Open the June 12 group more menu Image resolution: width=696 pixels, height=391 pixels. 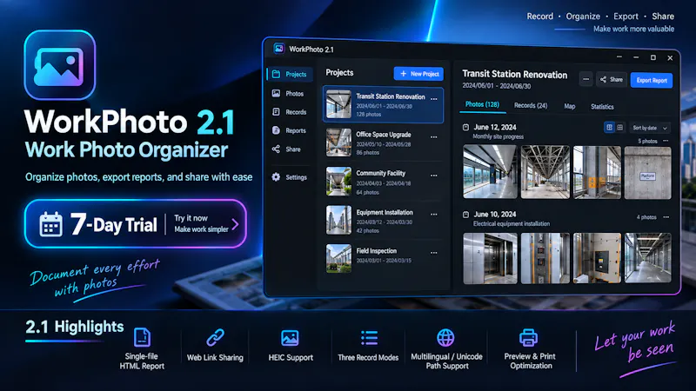point(666,141)
